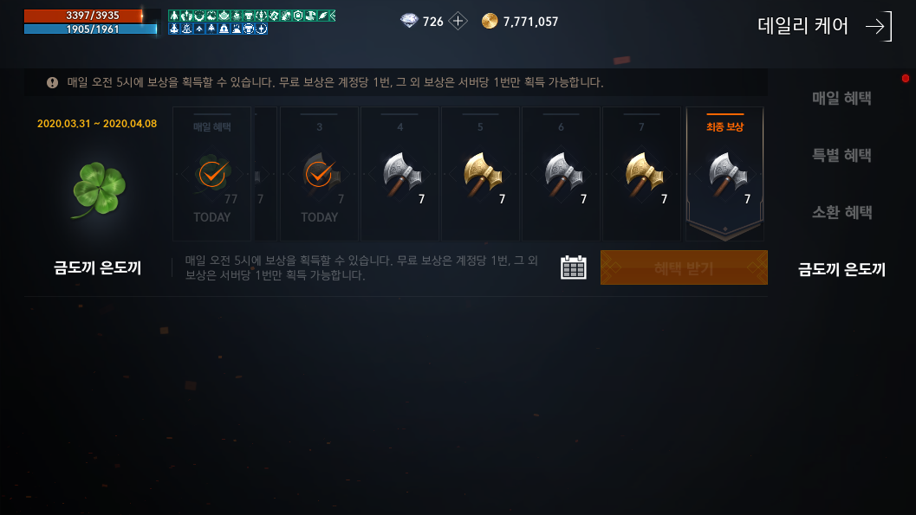Select the 금도끼 은도끼 side tab

tap(841, 269)
